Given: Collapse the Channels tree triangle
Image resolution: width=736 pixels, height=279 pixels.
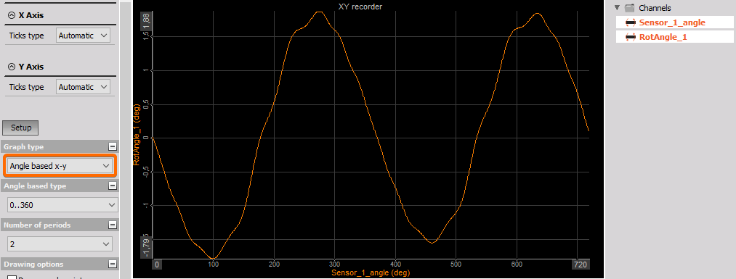Looking at the screenshot, I should click(617, 8).
